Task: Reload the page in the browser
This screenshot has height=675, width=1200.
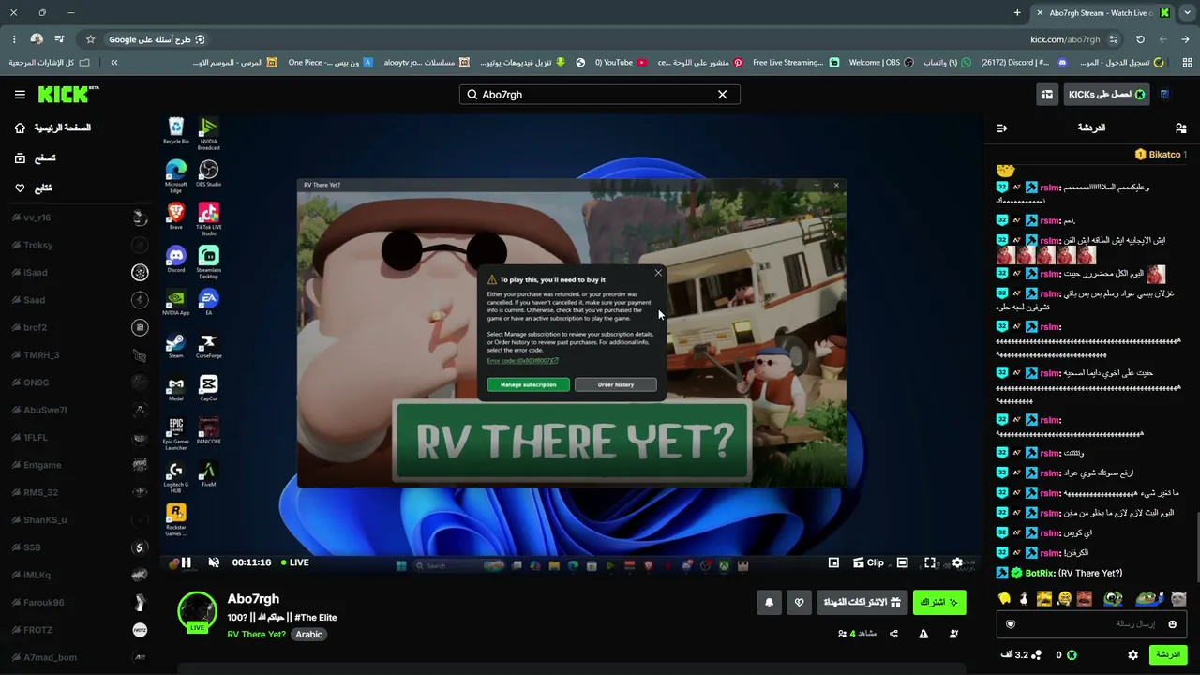Action: [1140, 39]
